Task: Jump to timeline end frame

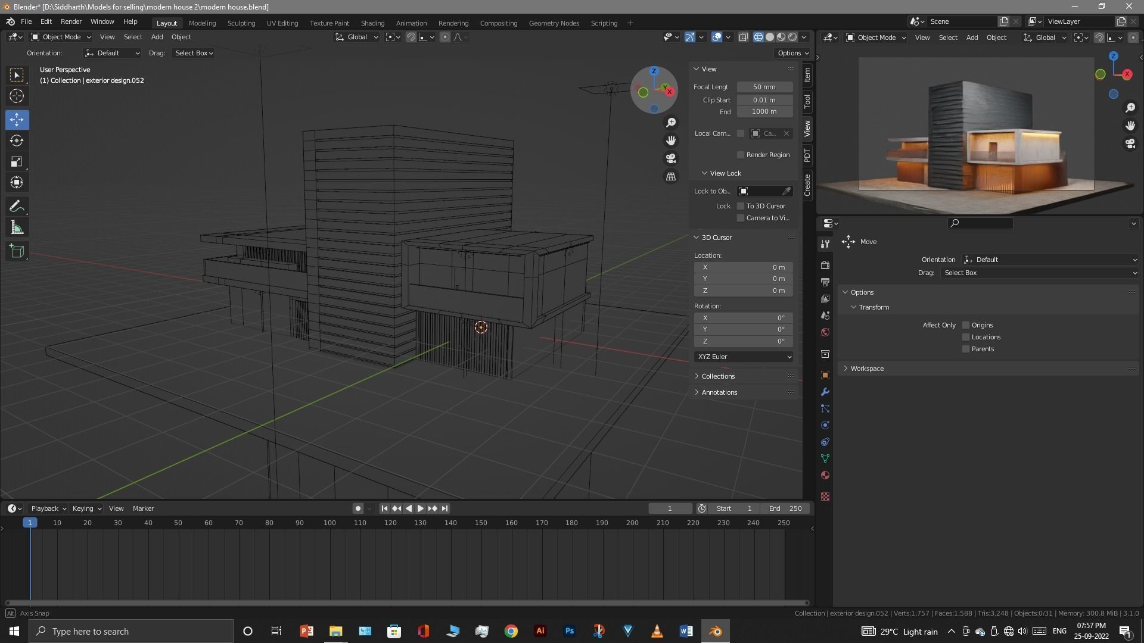Action: click(444, 508)
